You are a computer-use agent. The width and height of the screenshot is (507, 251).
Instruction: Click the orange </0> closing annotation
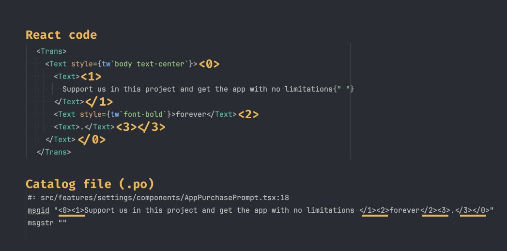92,140
